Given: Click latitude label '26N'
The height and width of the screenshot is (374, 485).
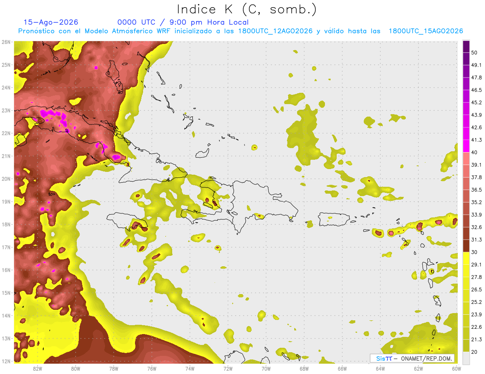Looking at the screenshot, I should pyautogui.click(x=6, y=42).
